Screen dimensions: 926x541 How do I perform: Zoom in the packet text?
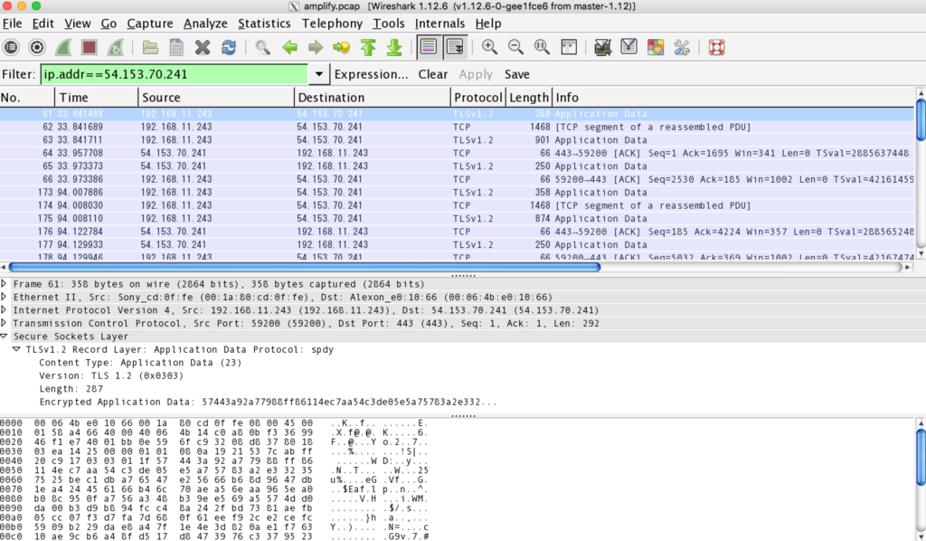click(x=489, y=47)
